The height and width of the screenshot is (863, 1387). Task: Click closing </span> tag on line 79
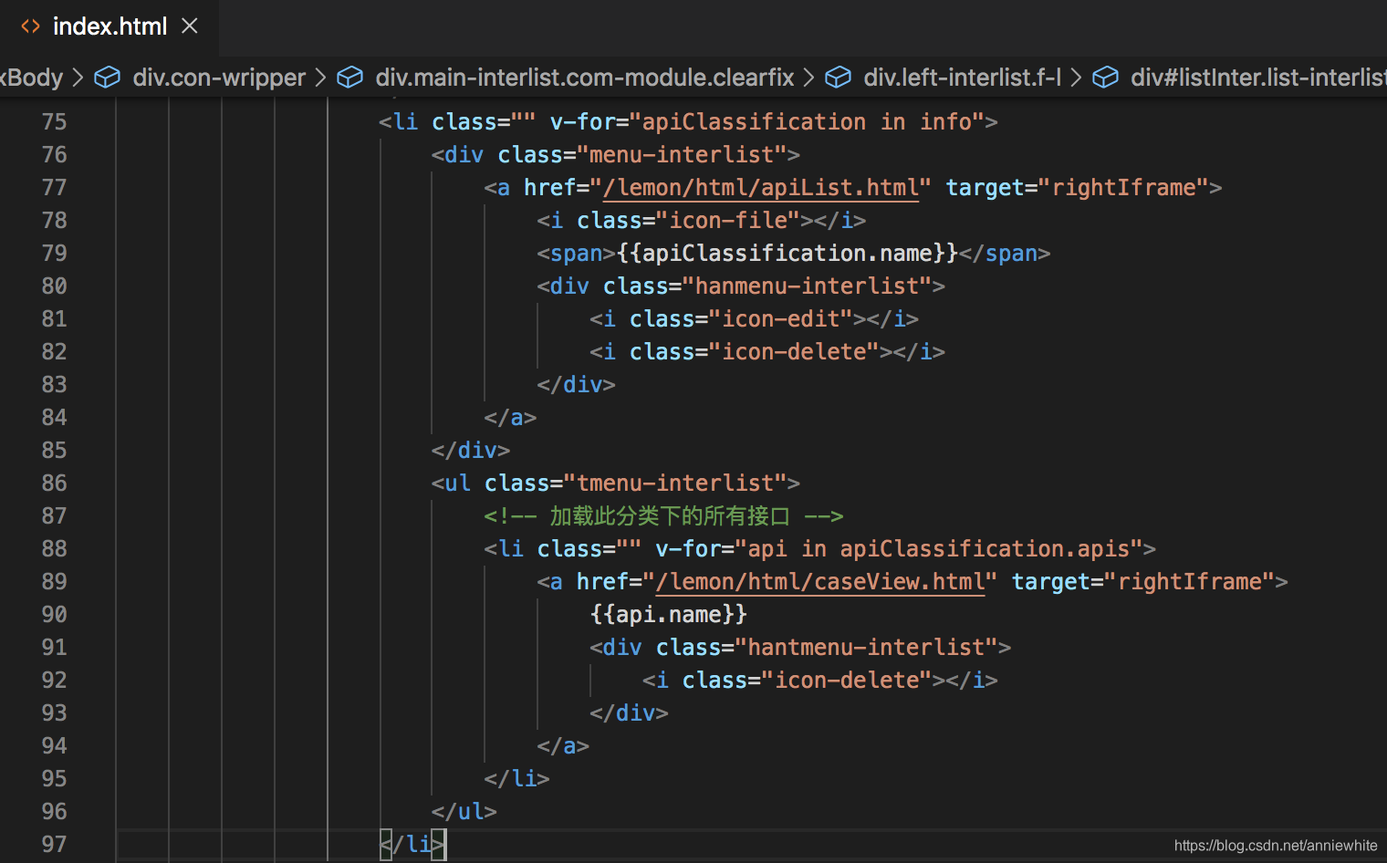[1005, 254]
